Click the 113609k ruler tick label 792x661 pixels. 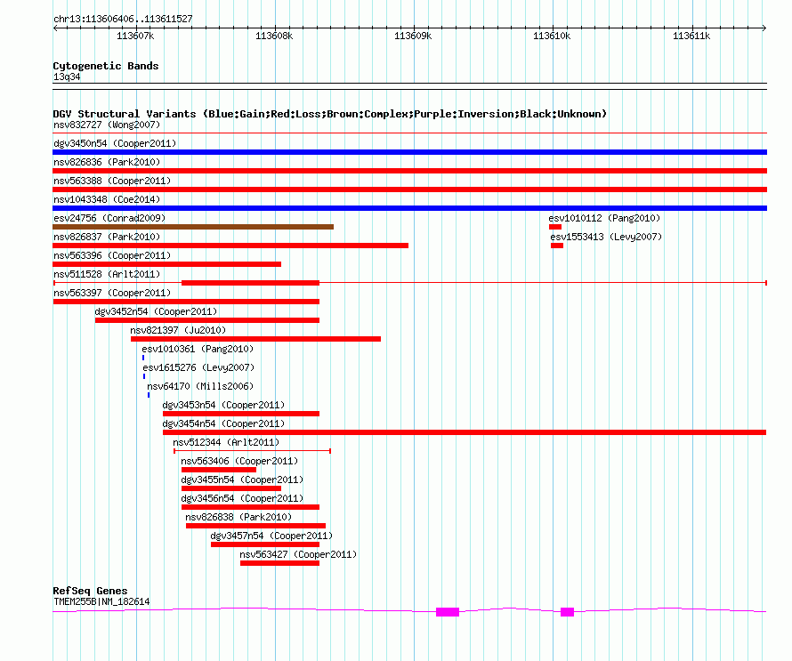(413, 36)
